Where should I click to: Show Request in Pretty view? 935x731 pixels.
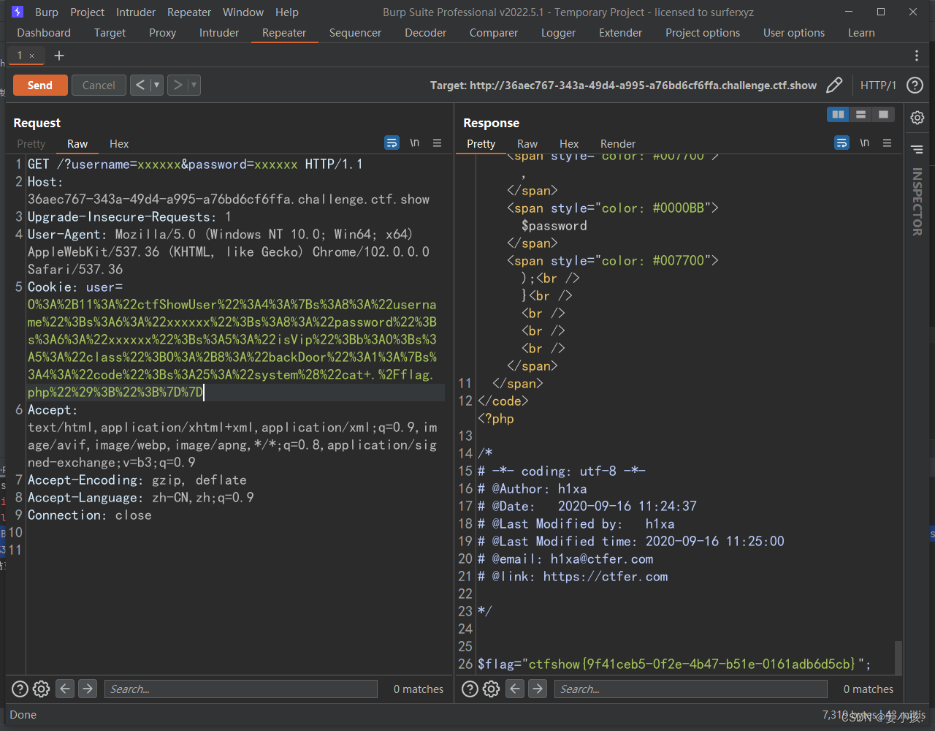click(31, 144)
